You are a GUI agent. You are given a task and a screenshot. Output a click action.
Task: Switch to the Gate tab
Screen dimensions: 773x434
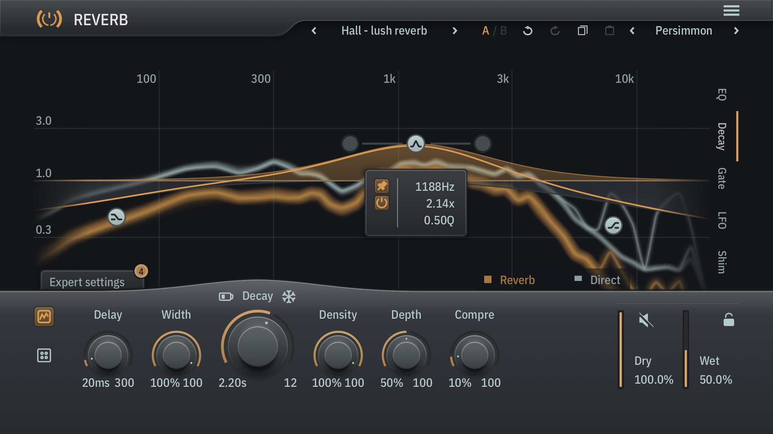[722, 178]
